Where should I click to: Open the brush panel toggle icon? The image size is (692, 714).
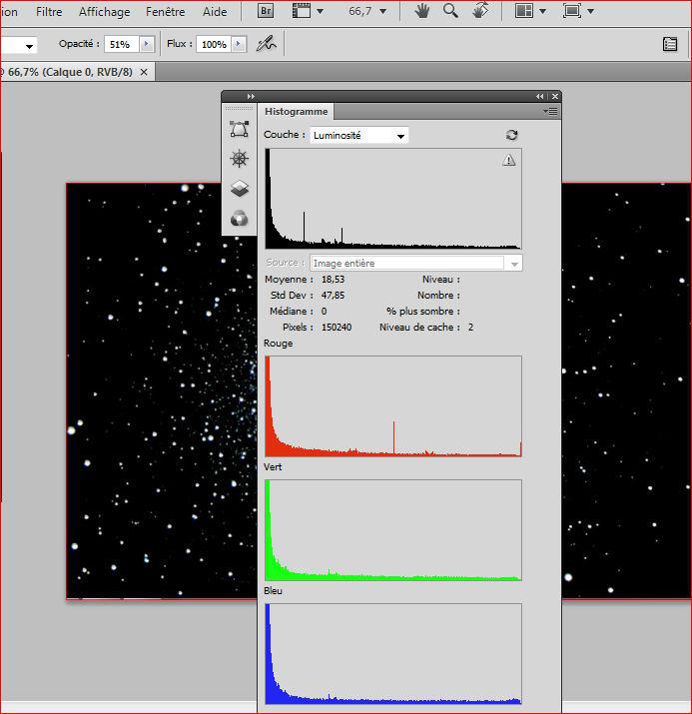click(x=670, y=44)
